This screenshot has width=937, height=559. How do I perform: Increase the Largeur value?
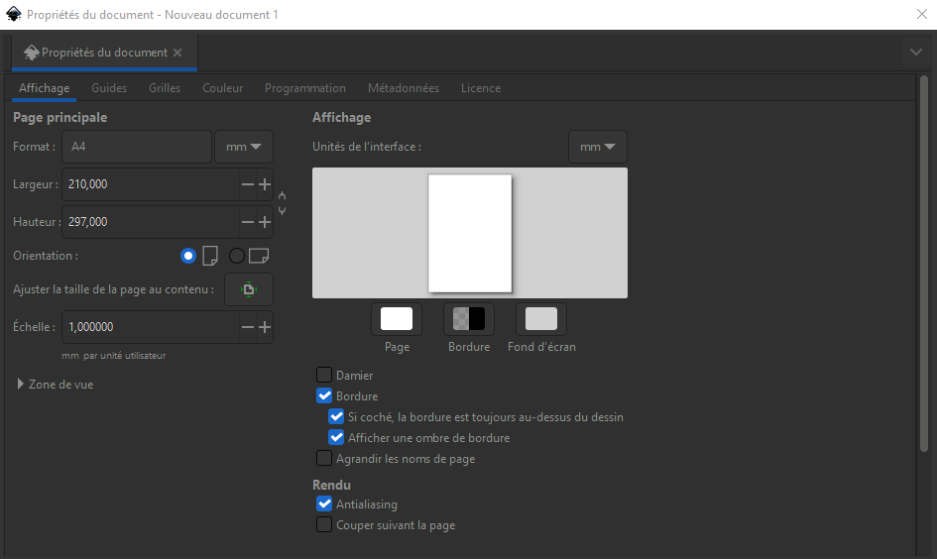(x=265, y=184)
